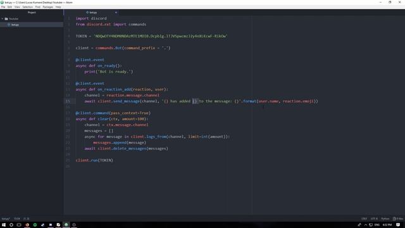Collapse the Youtube project folder
This screenshot has height=228, width=405.
pos(3,19)
